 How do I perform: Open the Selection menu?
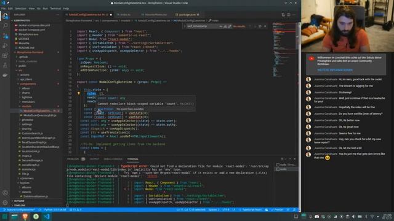(20, 9)
